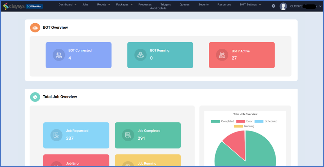Click the value 291 under Job Completed

(x=141, y=138)
